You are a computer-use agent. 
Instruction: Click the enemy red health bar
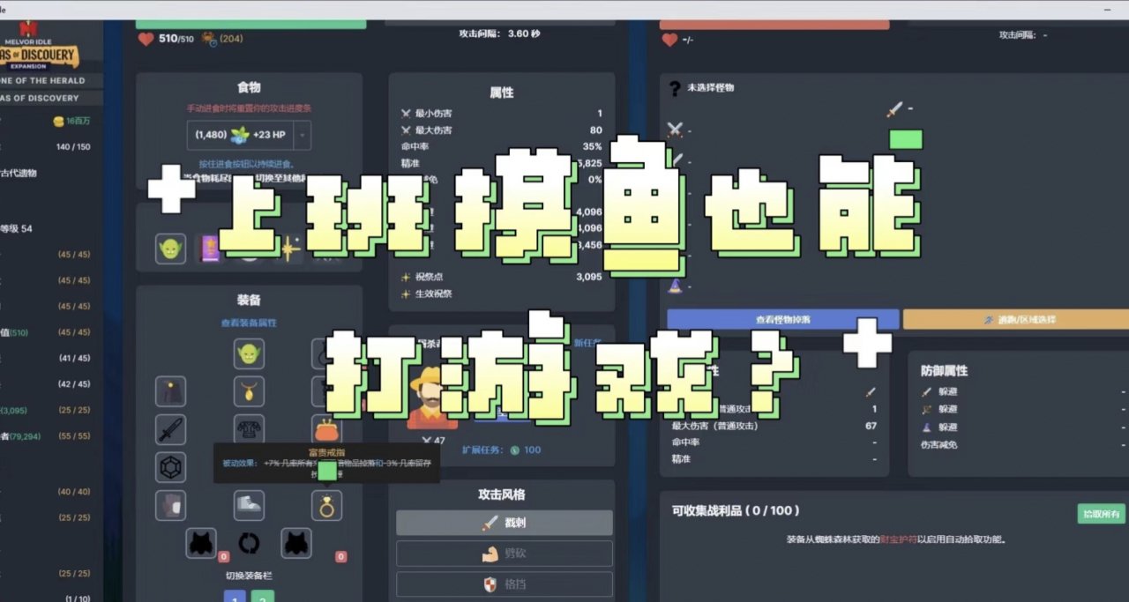click(774, 24)
